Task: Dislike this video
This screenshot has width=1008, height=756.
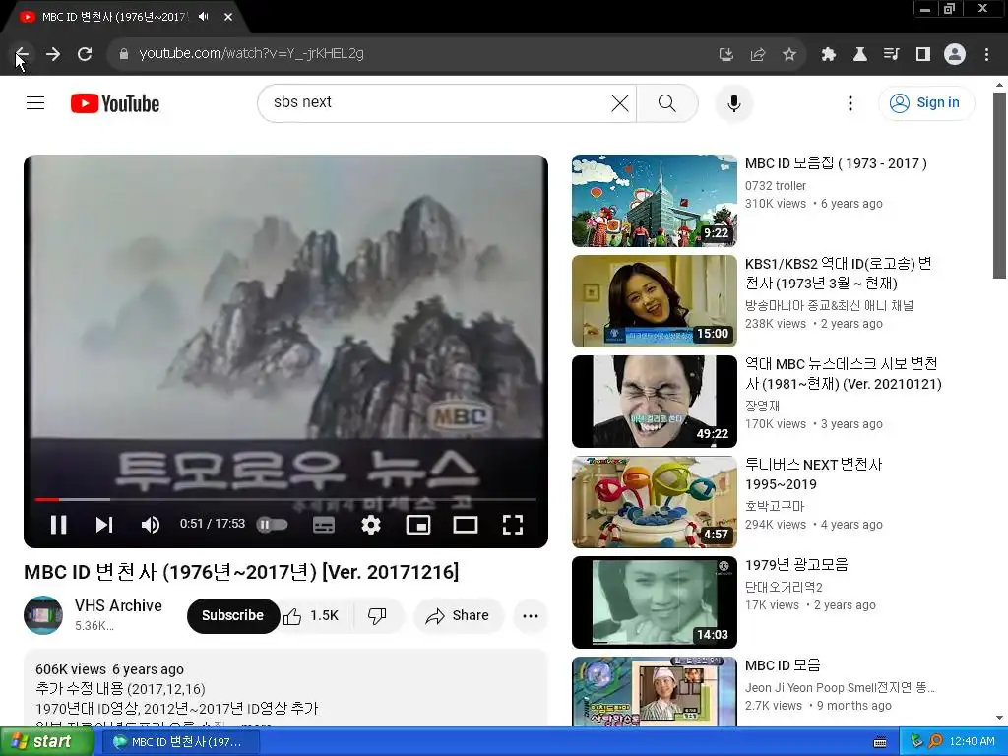Action: (x=377, y=615)
